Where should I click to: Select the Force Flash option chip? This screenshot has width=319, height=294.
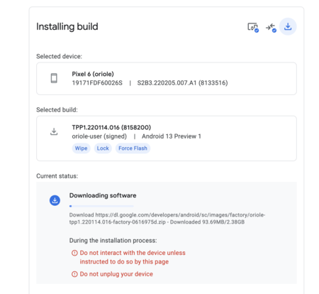133,148
